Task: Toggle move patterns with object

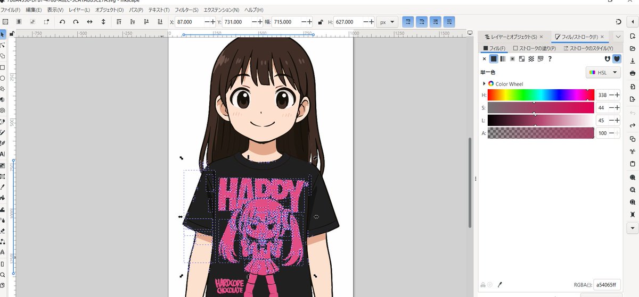Action: [450, 22]
